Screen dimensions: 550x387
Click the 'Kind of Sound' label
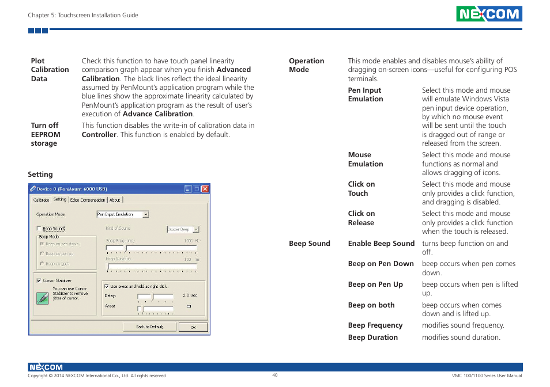[x=118, y=228]
